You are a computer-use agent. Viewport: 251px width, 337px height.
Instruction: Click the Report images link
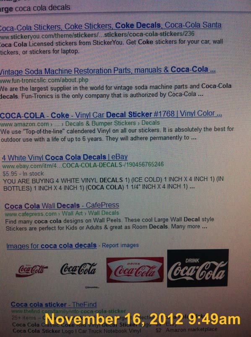click(x=120, y=245)
